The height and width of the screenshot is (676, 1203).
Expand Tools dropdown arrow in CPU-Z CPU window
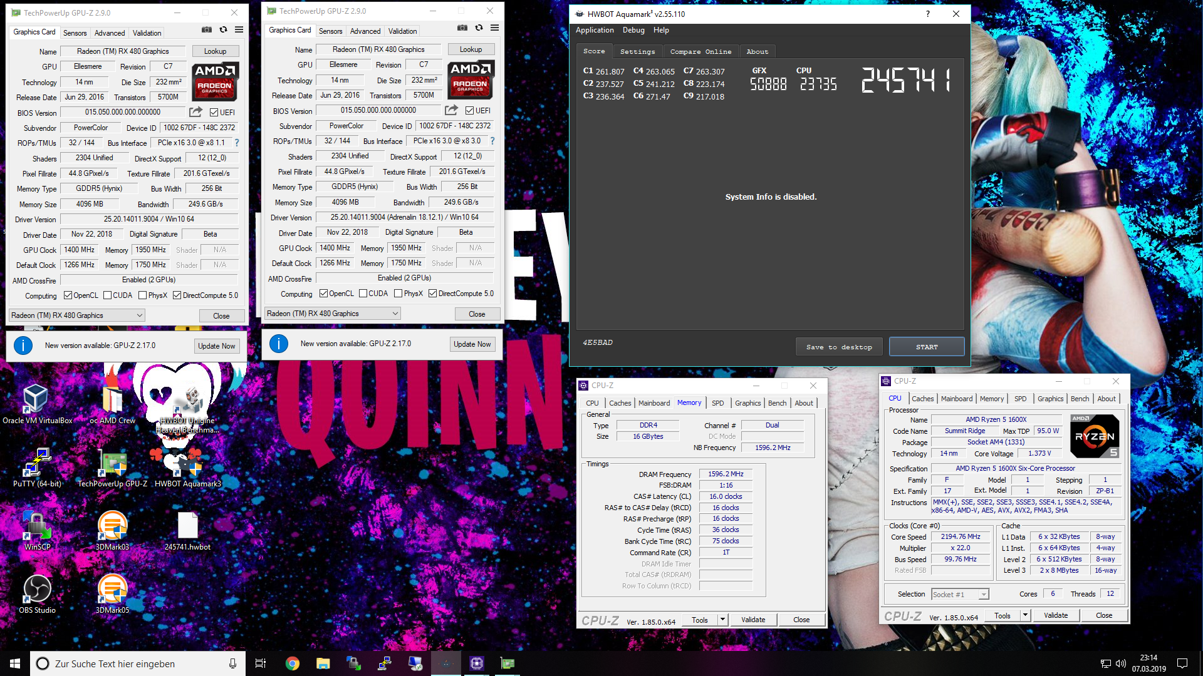pyautogui.click(x=1025, y=615)
